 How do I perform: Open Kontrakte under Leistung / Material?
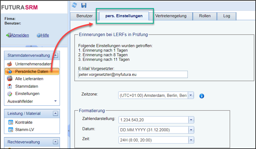pyautogui.click(x=24, y=122)
